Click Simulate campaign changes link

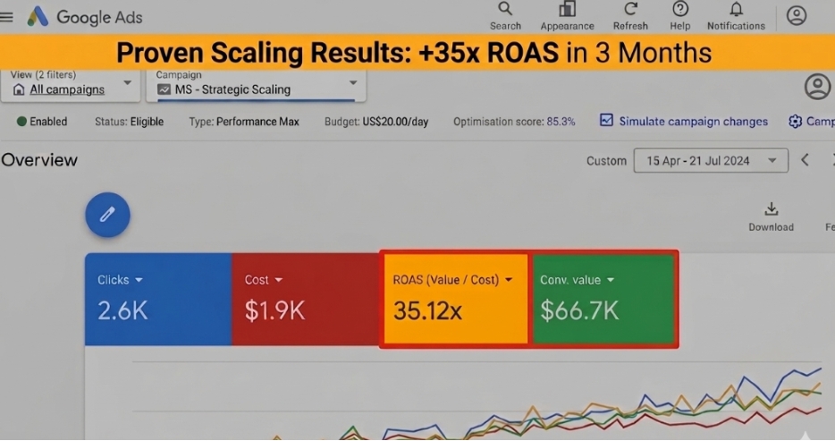point(684,122)
